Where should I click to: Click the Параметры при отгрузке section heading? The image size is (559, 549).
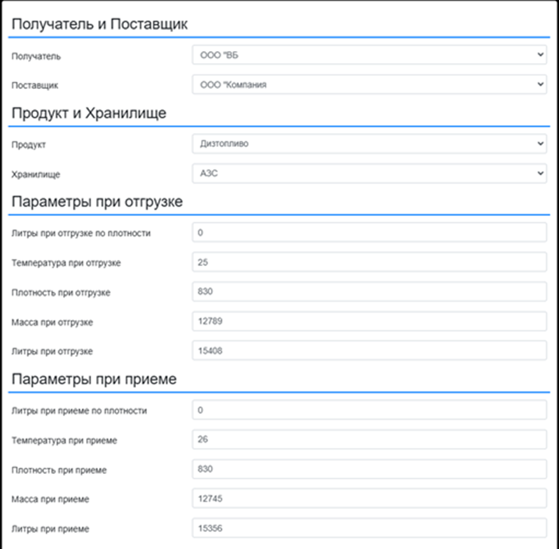[x=97, y=202]
